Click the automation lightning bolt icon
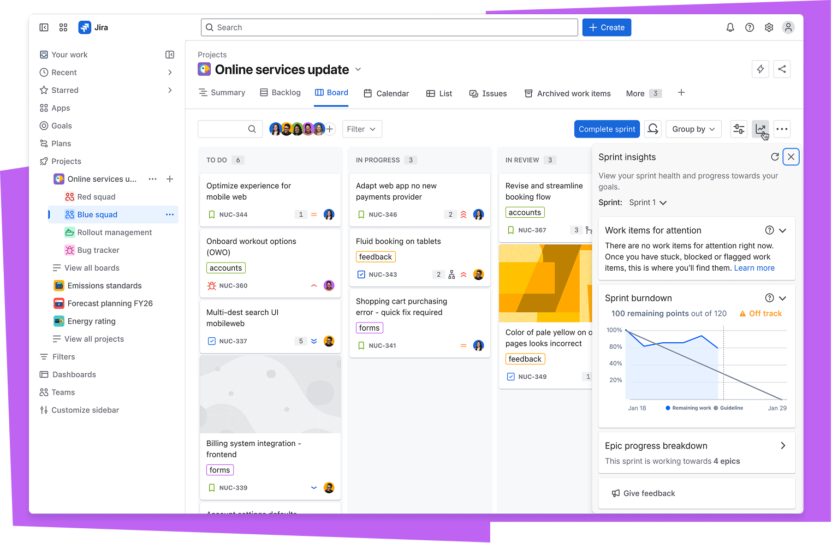Image resolution: width=832 pixels, height=543 pixels. pyautogui.click(x=760, y=69)
